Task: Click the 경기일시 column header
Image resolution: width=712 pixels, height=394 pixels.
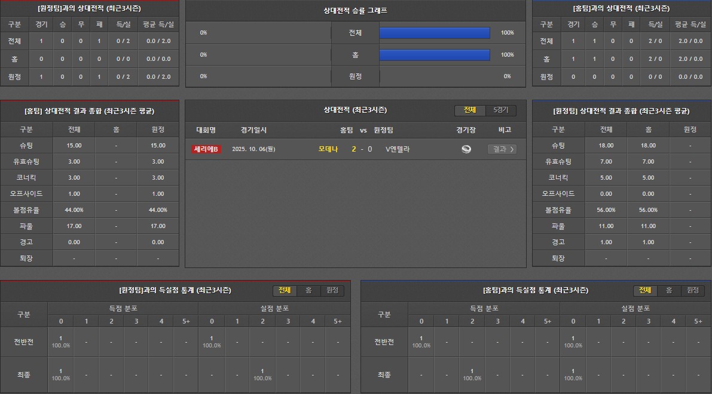Action: coord(253,130)
